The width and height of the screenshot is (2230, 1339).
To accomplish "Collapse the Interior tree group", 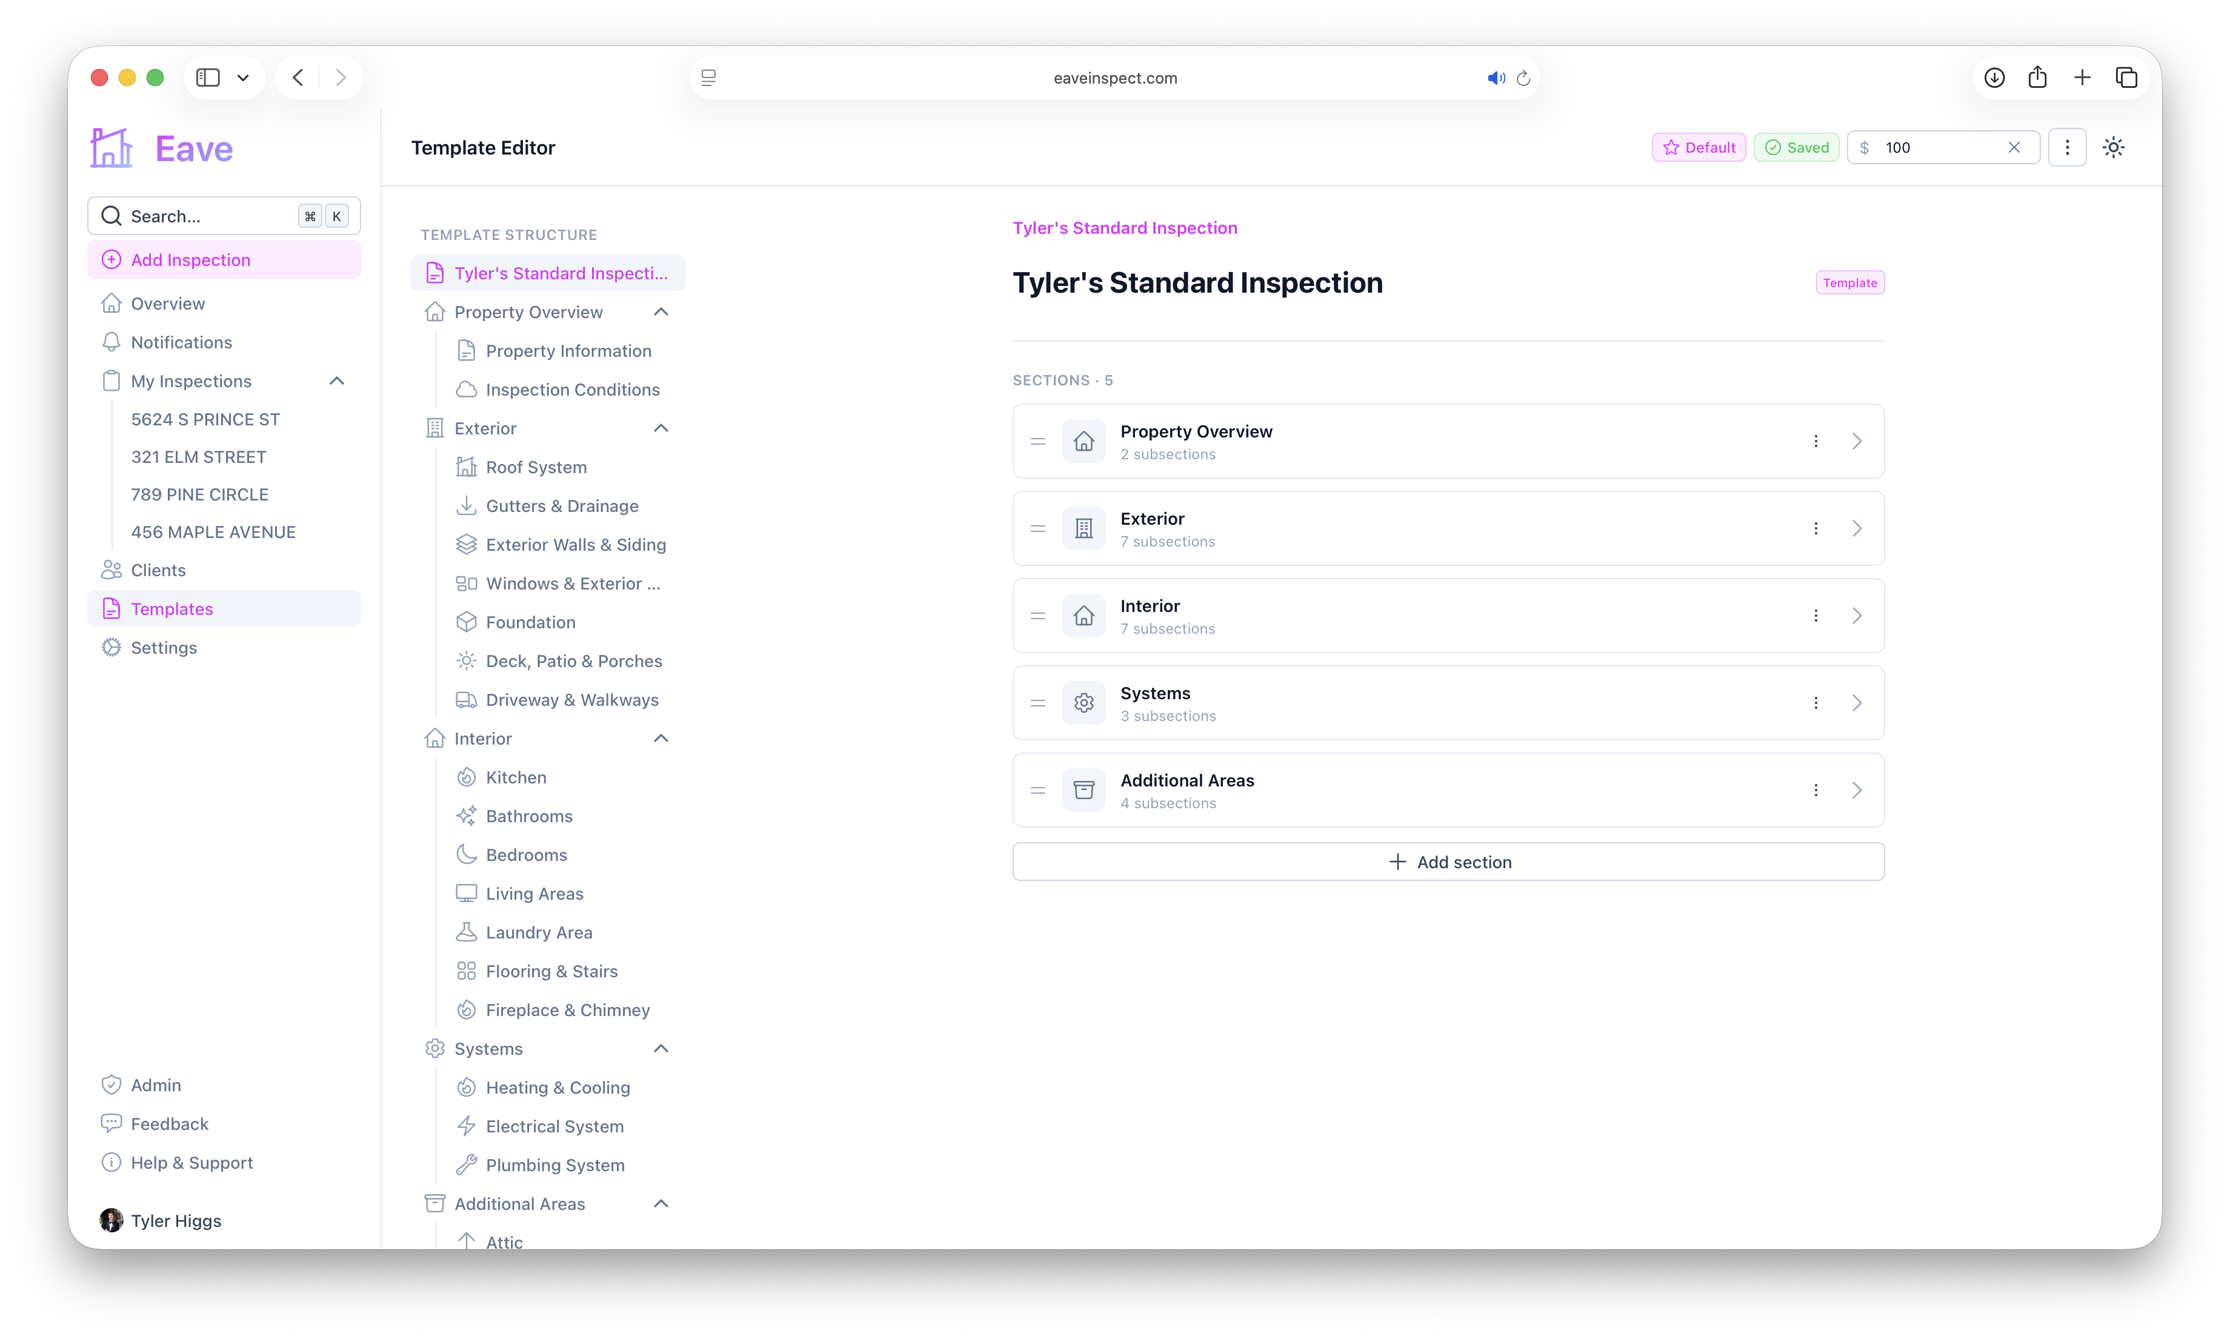I will 661,738.
